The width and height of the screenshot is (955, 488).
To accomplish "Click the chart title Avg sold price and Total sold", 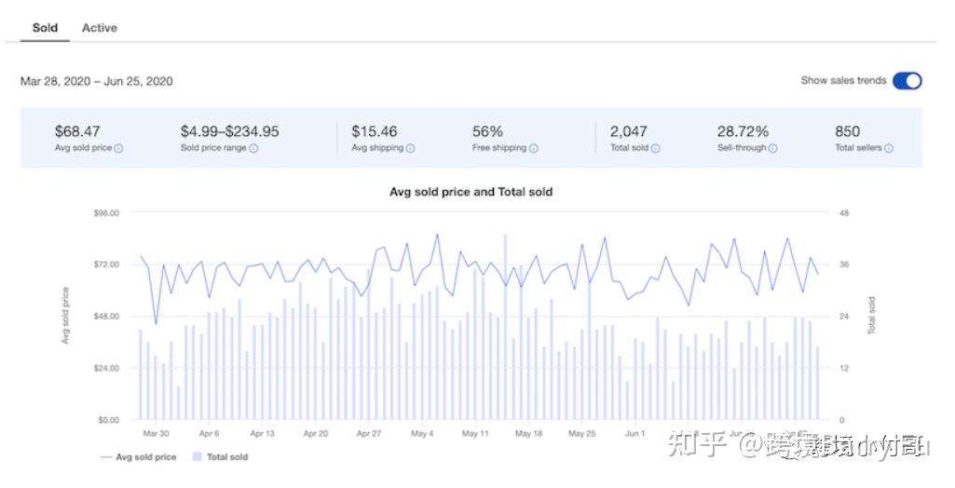I will [471, 192].
